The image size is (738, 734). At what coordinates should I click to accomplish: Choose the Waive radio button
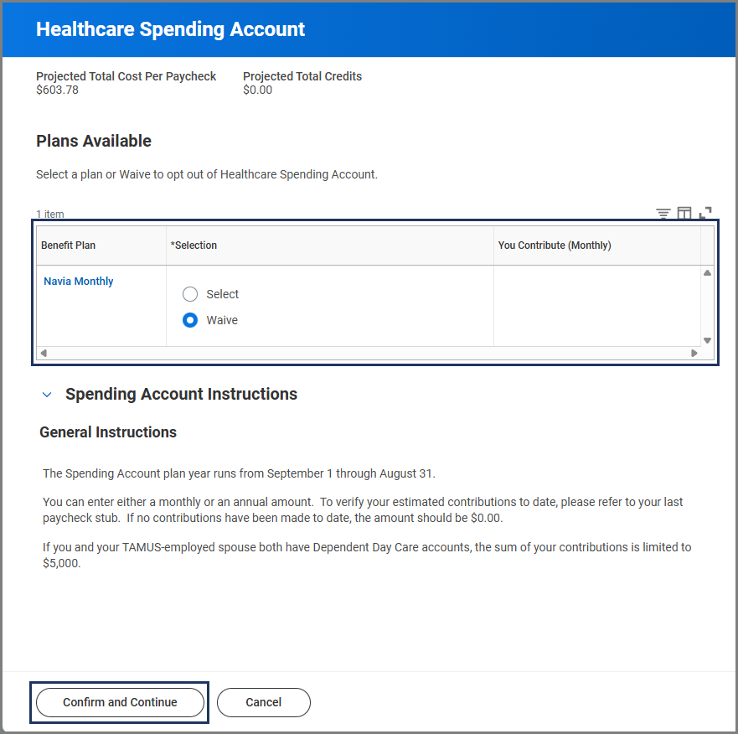pyautogui.click(x=190, y=320)
